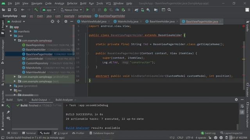Open the VCS menu

[x=108, y=3]
